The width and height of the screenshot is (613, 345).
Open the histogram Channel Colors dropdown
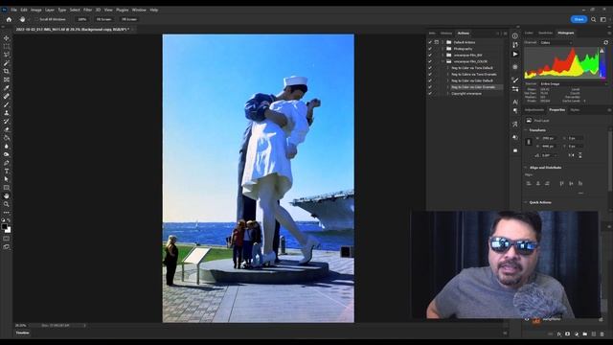556,42
